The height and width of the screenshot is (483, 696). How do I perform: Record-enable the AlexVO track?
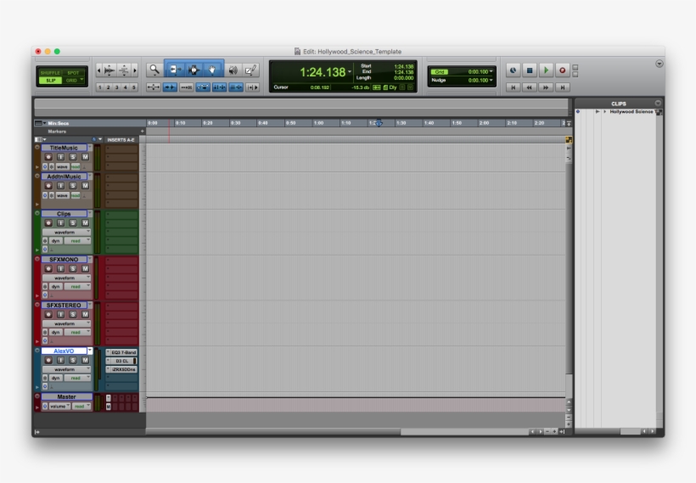pyautogui.click(x=48, y=361)
